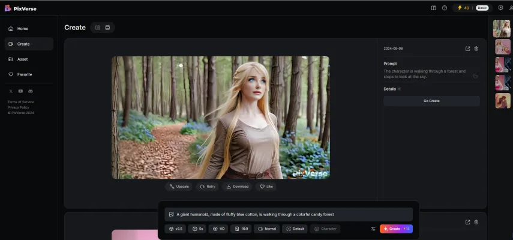
Task: Open the Discord link icon in sidebar
Action: 31,91
